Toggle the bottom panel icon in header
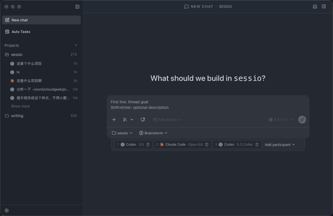333x216 pixels. (315, 7)
